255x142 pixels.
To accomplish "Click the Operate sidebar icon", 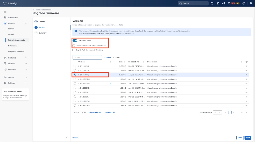I will [5, 23].
